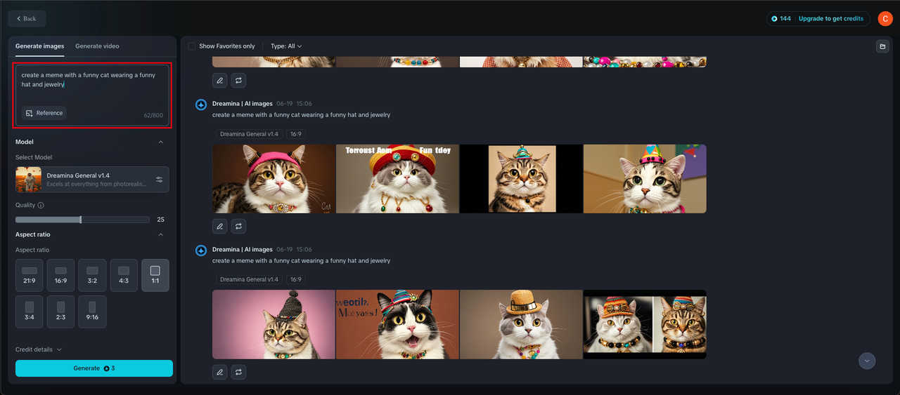Open the folder icon at top right
The height and width of the screenshot is (395, 900).
click(x=882, y=46)
